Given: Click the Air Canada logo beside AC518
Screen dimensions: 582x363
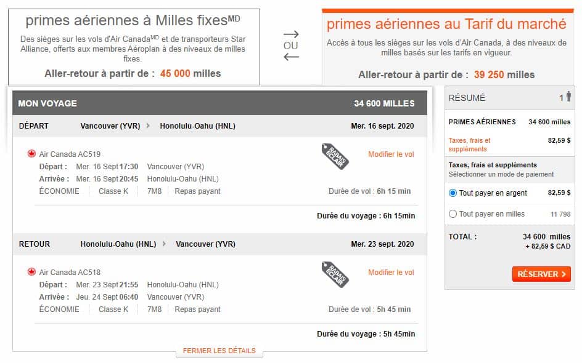Looking at the screenshot, I should (31, 272).
